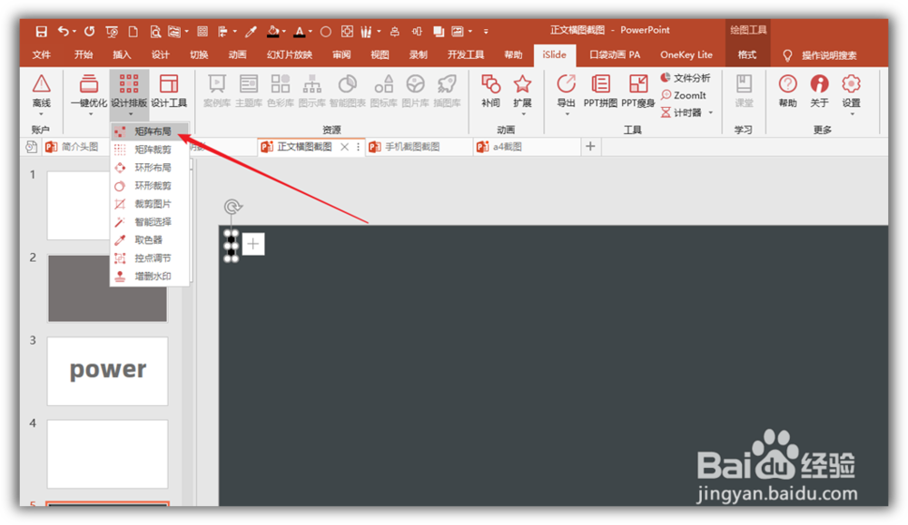Image resolution: width=908 pixels, height=525 pixels.
Task: Customize the quick access toolbar dropdown
Action: (x=486, y=31)
